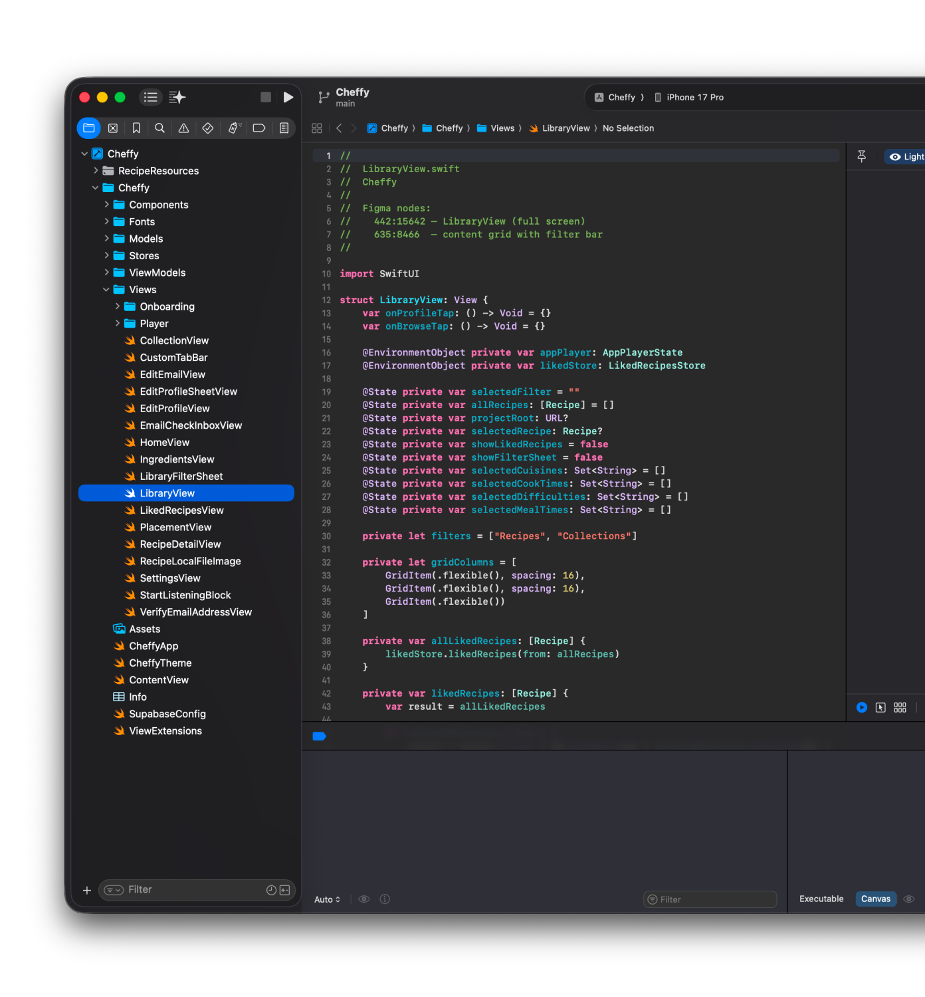925x997 pixels.
Task: Show source-controlled files filter
Action: pos(284,890)
